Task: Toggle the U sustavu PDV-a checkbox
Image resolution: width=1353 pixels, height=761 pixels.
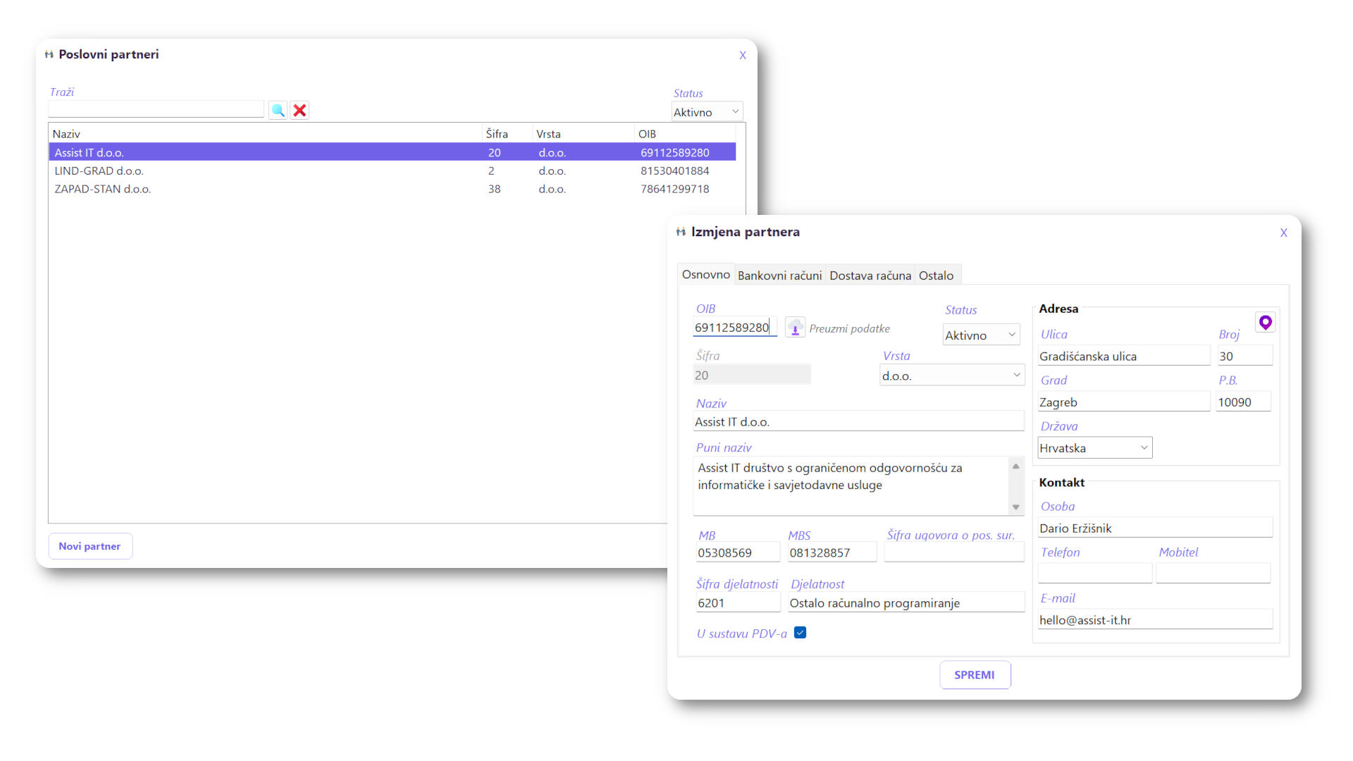Action: pos(800,633)
